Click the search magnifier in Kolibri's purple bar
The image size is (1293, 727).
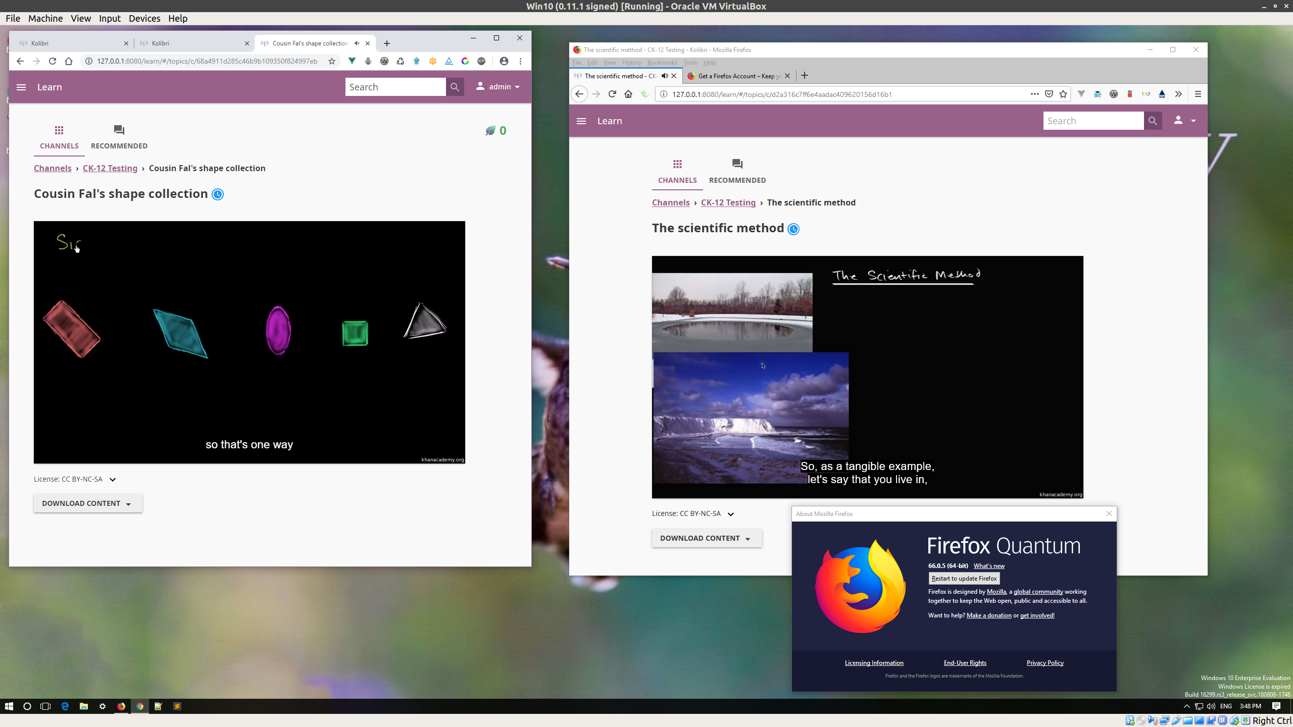pos(454,86)
